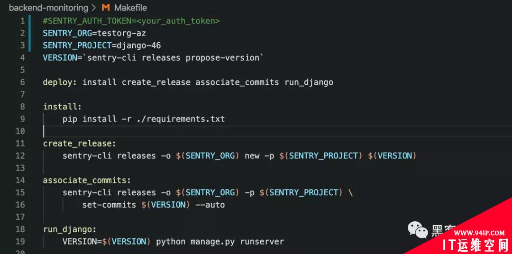Click the run_django: target on line 18
The width and height of the screenshot is (512, 254).
[x=70, y=229]
